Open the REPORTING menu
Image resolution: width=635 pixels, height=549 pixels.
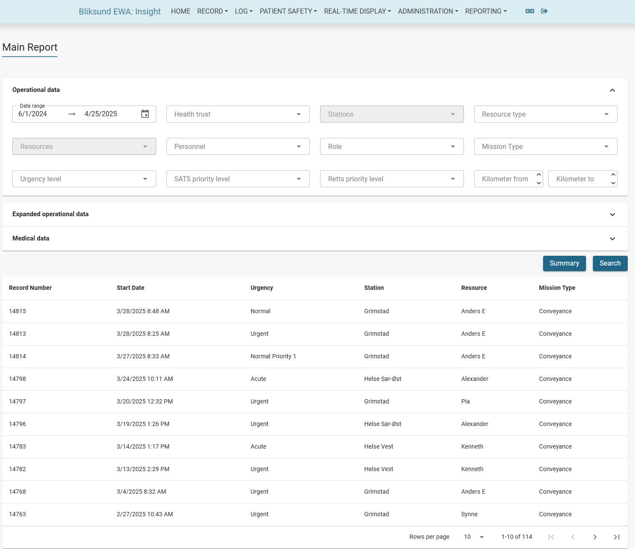pos(486,11)
